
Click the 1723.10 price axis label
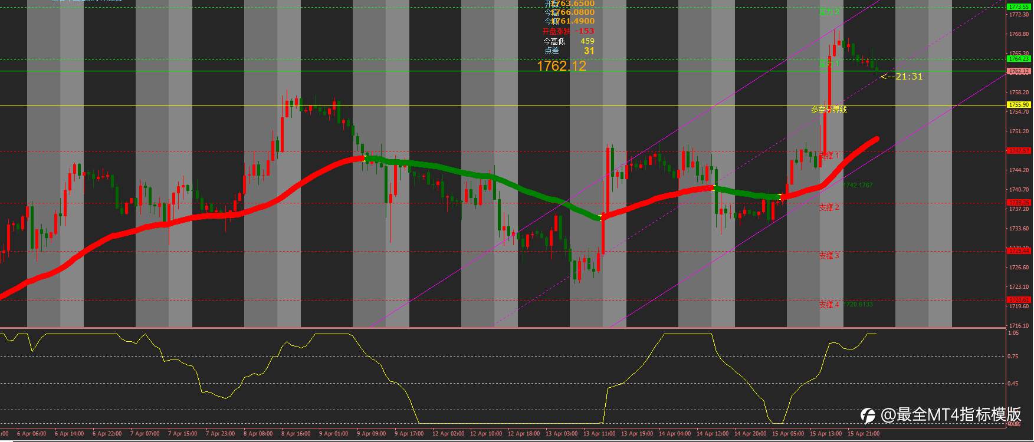pos(1020,287)
